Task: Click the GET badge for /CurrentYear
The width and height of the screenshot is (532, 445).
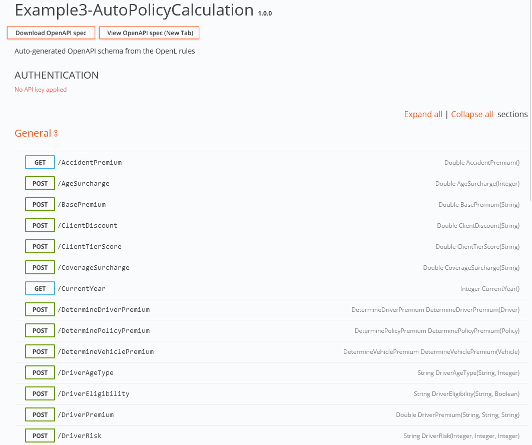Action: click(40, 289)
